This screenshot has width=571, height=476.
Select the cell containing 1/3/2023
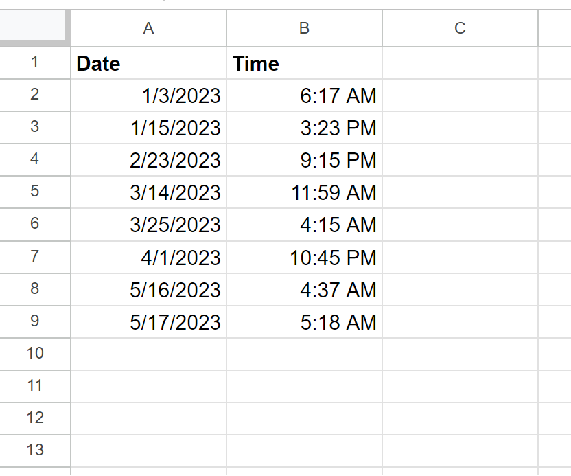(x=148, y=95)
